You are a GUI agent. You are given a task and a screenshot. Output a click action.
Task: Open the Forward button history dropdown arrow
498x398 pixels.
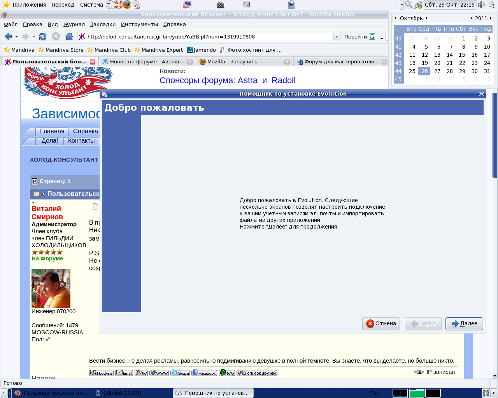pos(34,37)
